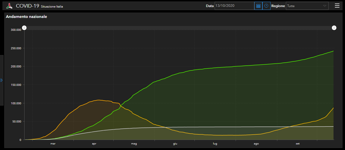Click the Protezione Civile logo

pos(9,6)
